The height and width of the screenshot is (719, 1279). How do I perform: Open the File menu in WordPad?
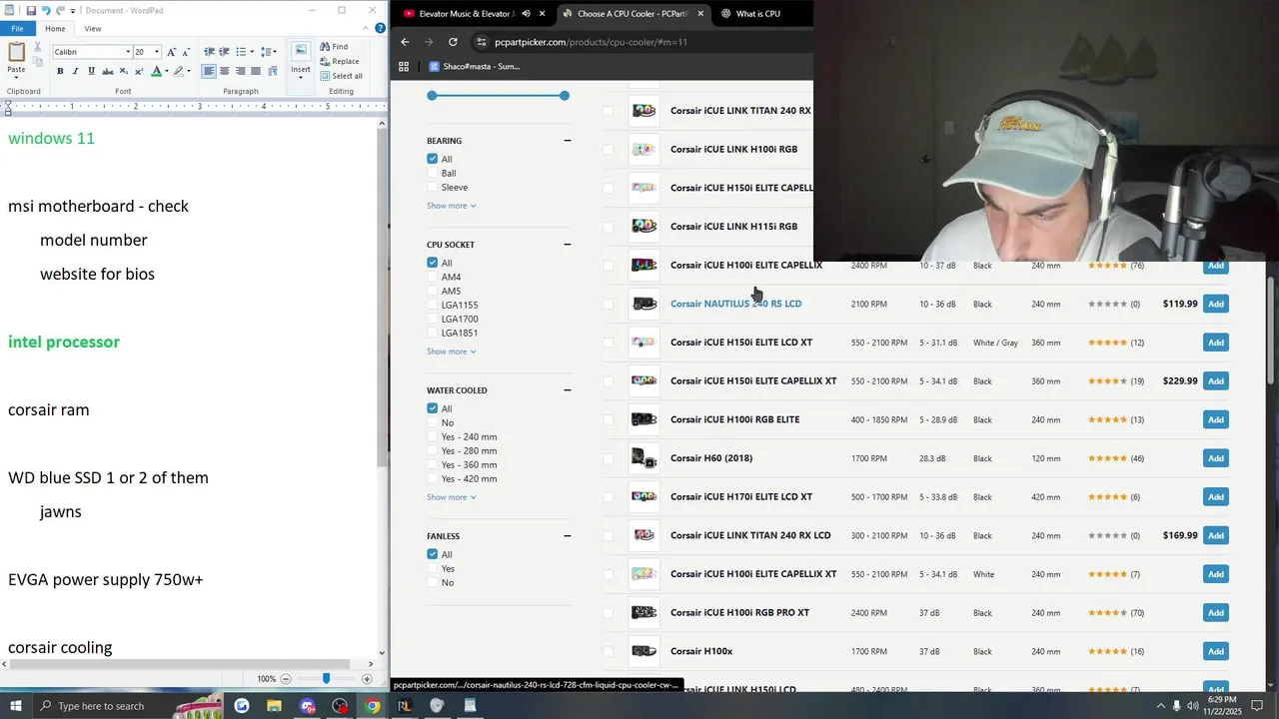(17, 28)
